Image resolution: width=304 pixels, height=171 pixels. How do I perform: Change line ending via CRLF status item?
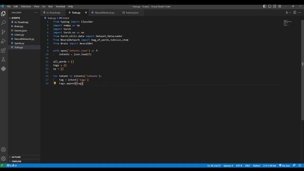(x=247, y=166)
